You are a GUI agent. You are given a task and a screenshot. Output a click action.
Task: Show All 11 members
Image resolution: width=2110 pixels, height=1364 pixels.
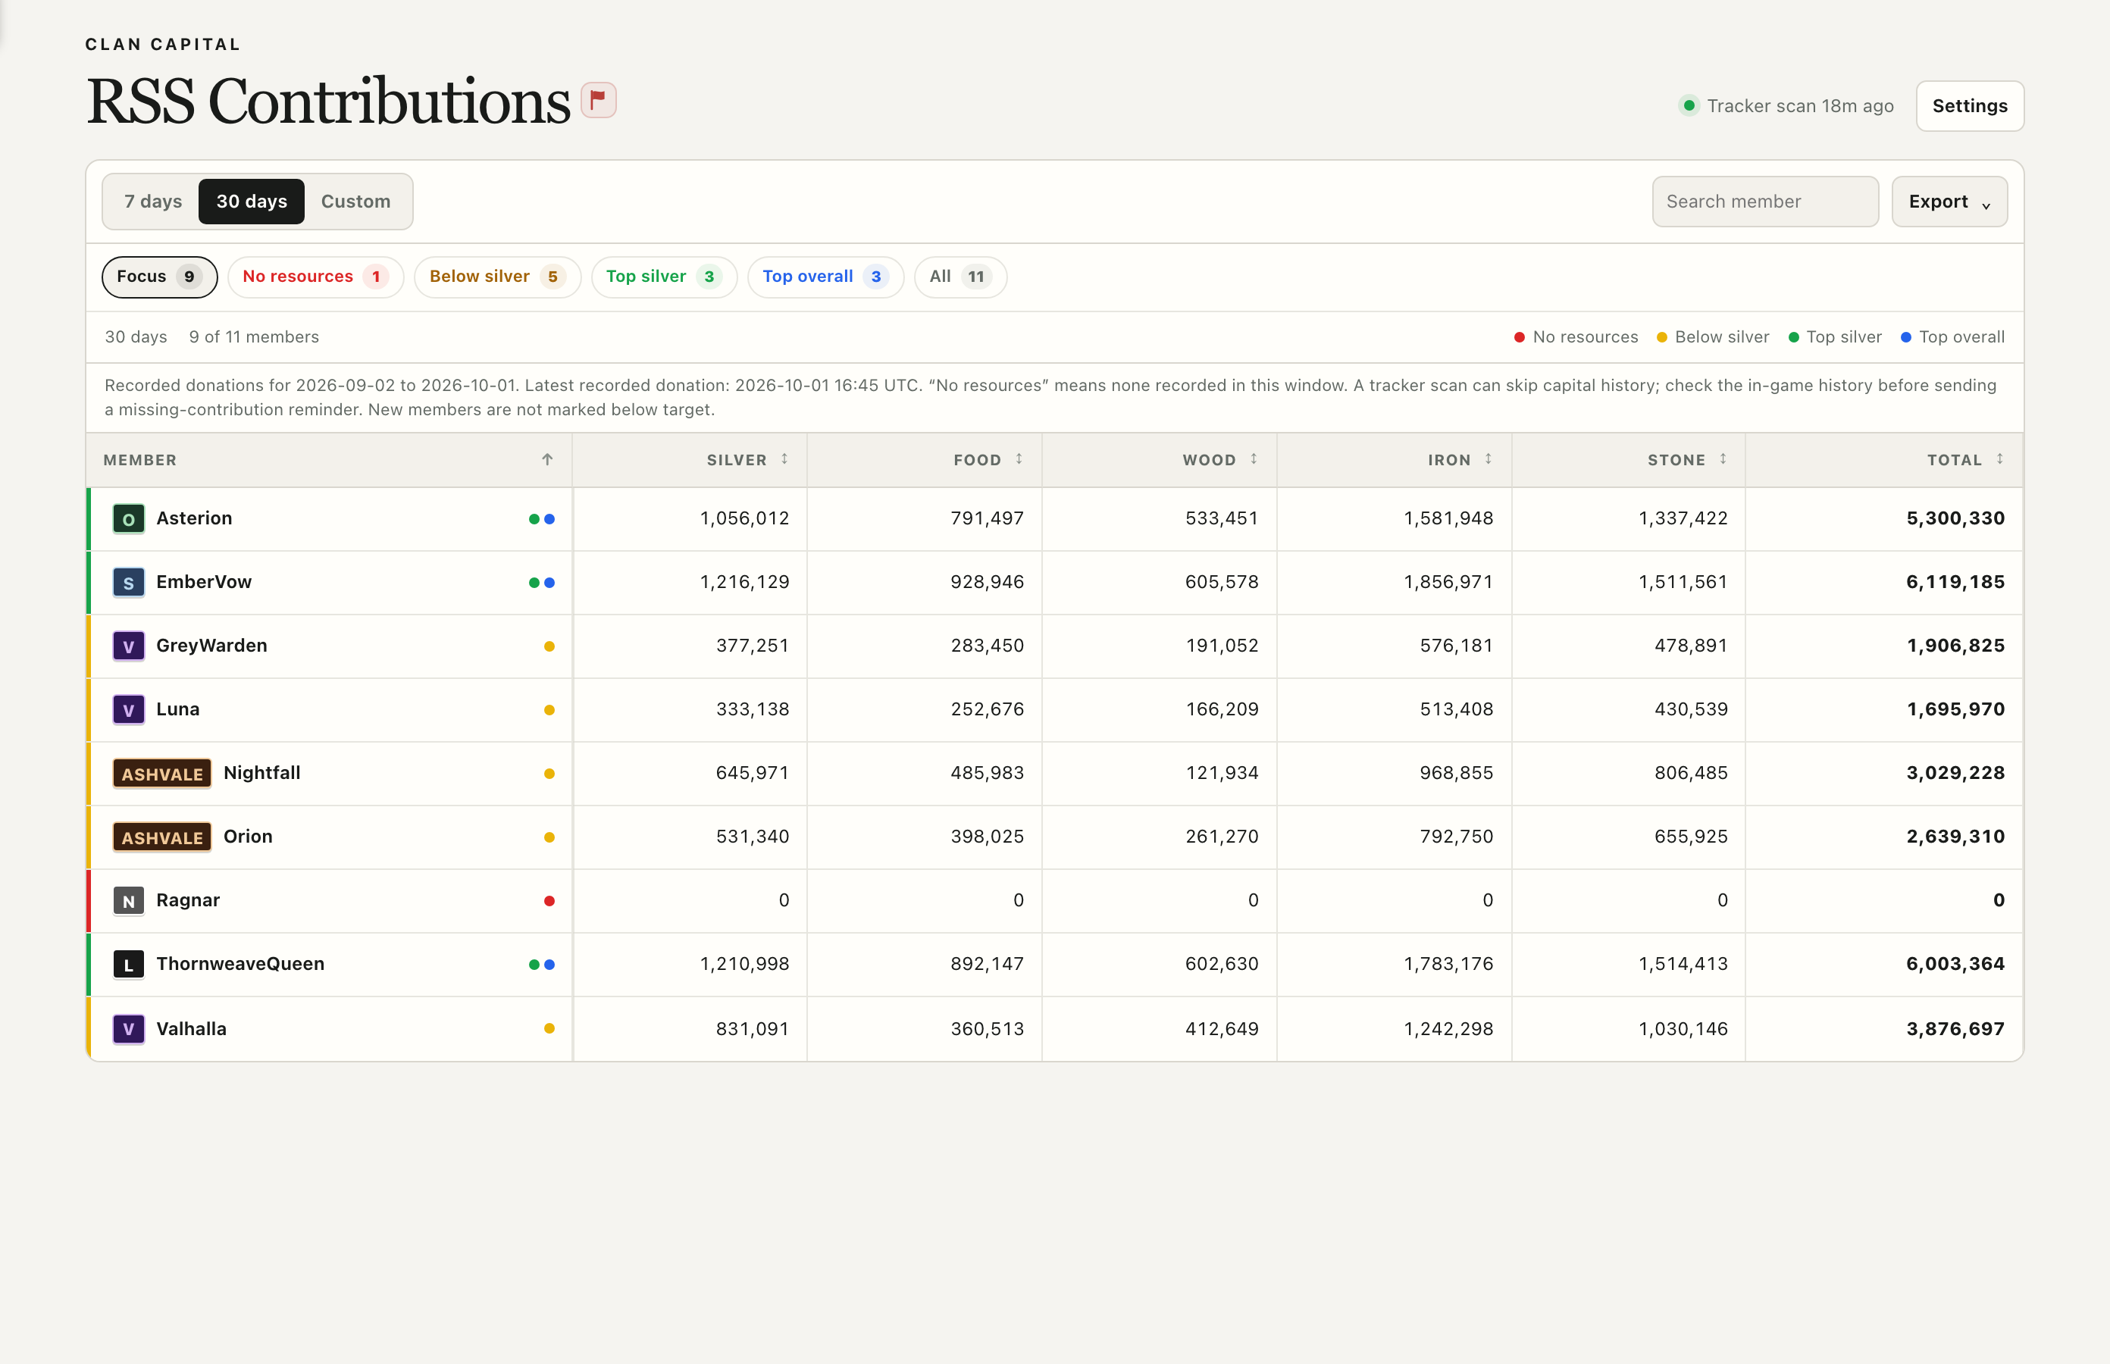click(x=960, y=277)
